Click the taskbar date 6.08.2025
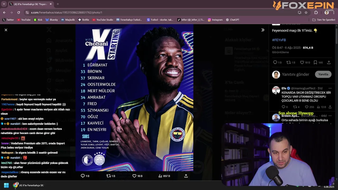Image resolution: width=338 pixels, height=190 pixels. coord(329,187)
